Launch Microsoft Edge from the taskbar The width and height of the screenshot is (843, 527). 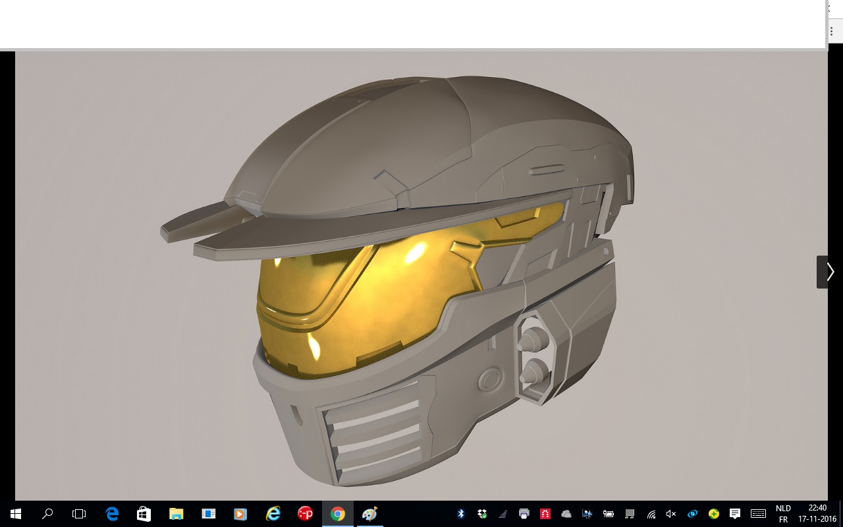click(x=112, y=514)
